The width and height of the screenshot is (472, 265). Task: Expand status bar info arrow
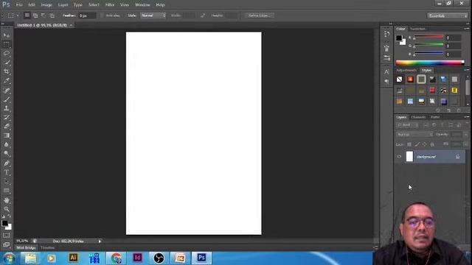tap(100, 241)
